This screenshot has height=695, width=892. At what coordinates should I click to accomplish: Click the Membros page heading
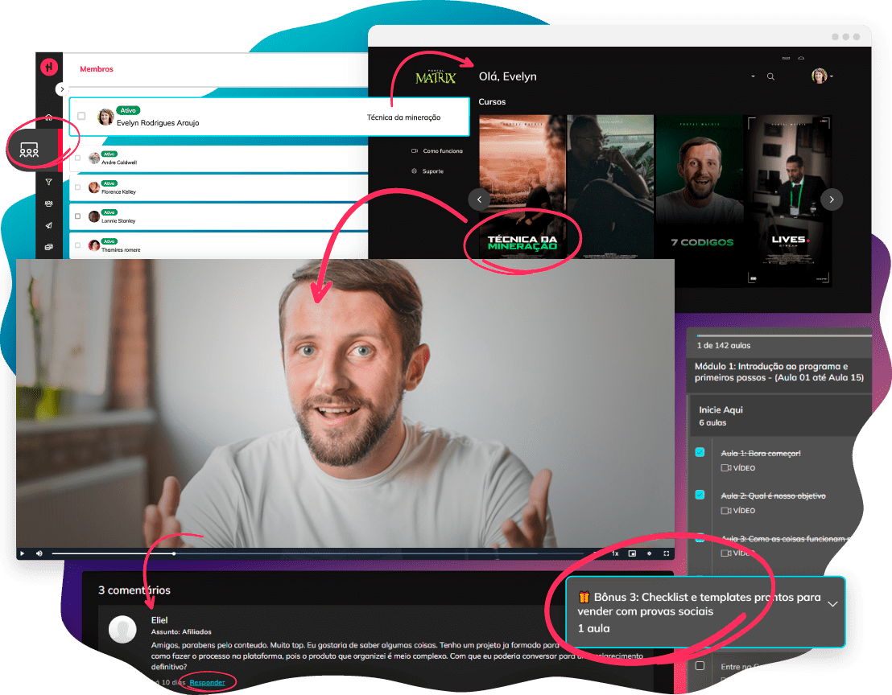tap(96, 68)
